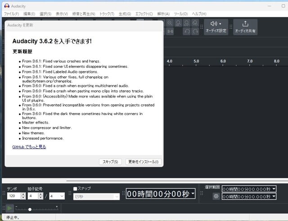Click the 'Increased performance.' entry
The width and height of the screenshot is (288, 221).
click(x=43, y=138)
